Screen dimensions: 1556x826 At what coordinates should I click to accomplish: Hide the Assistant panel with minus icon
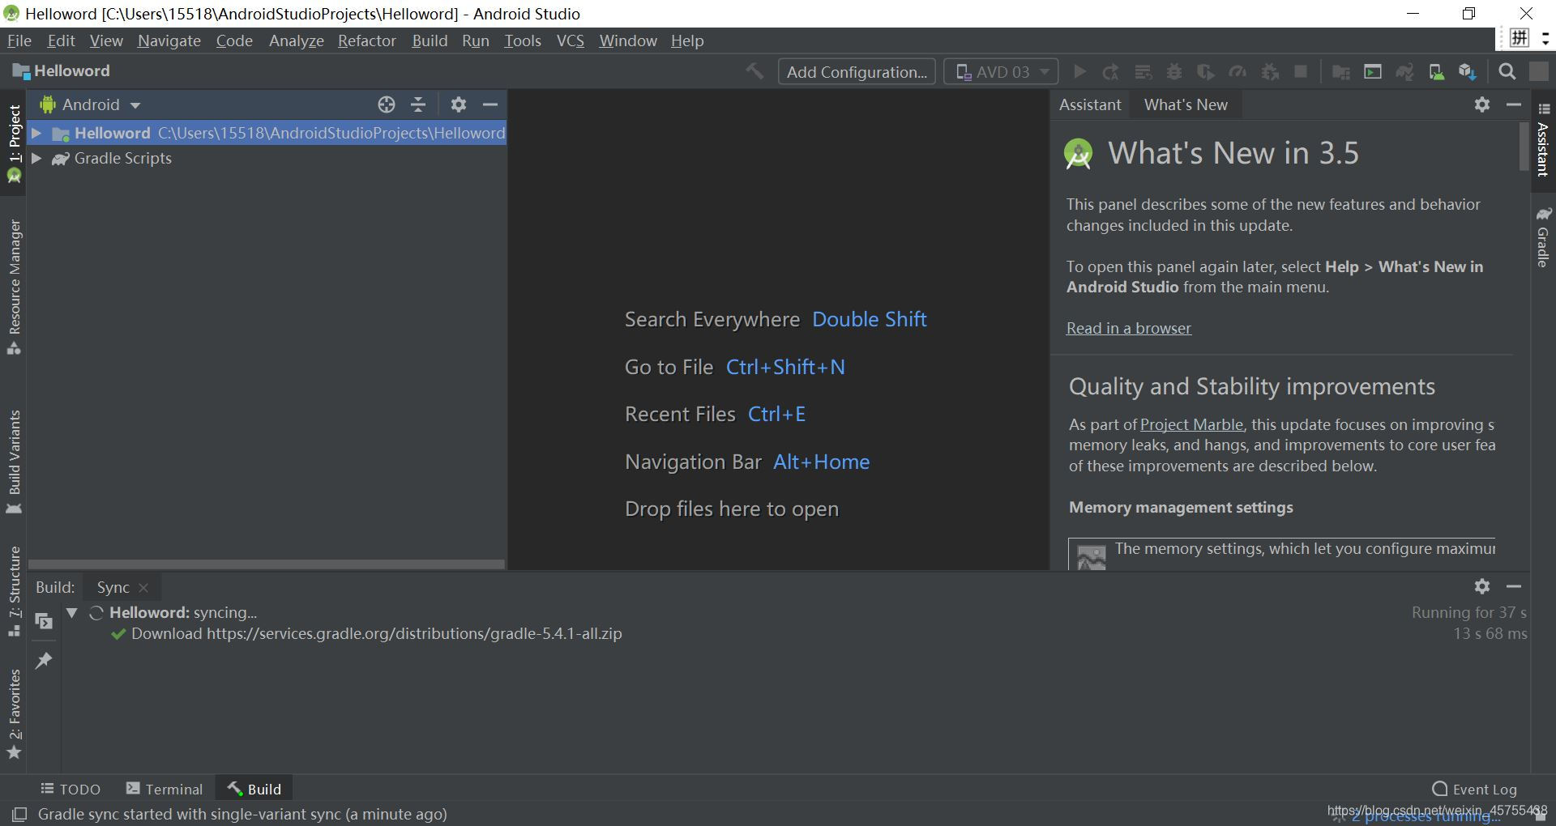point(1513,104)
